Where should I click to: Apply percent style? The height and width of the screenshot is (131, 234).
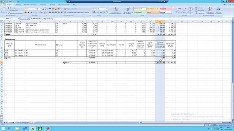pyautogui.click(x=98, y=12)
